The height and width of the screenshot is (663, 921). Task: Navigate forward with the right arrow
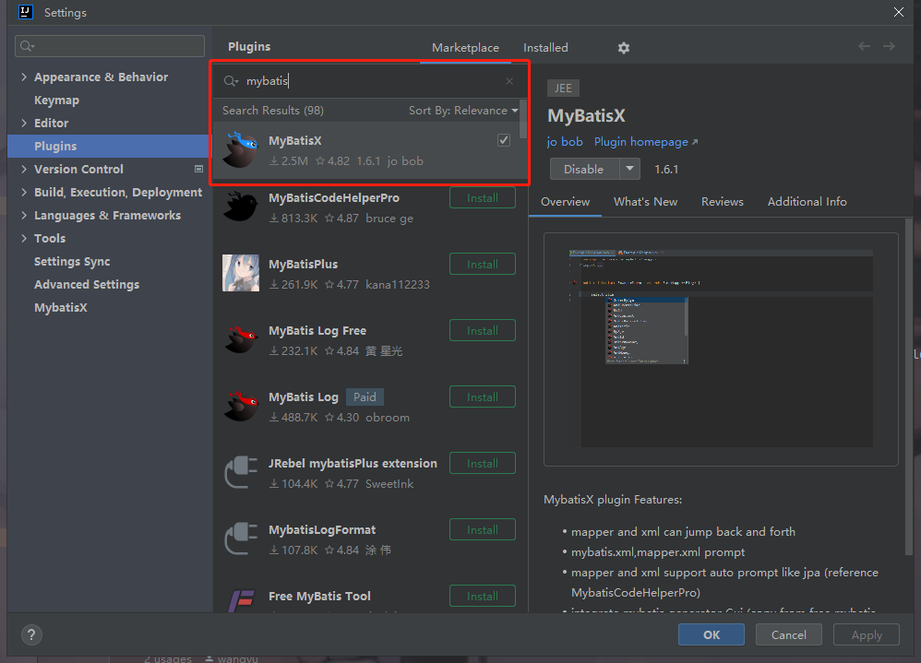click(890, 46)
